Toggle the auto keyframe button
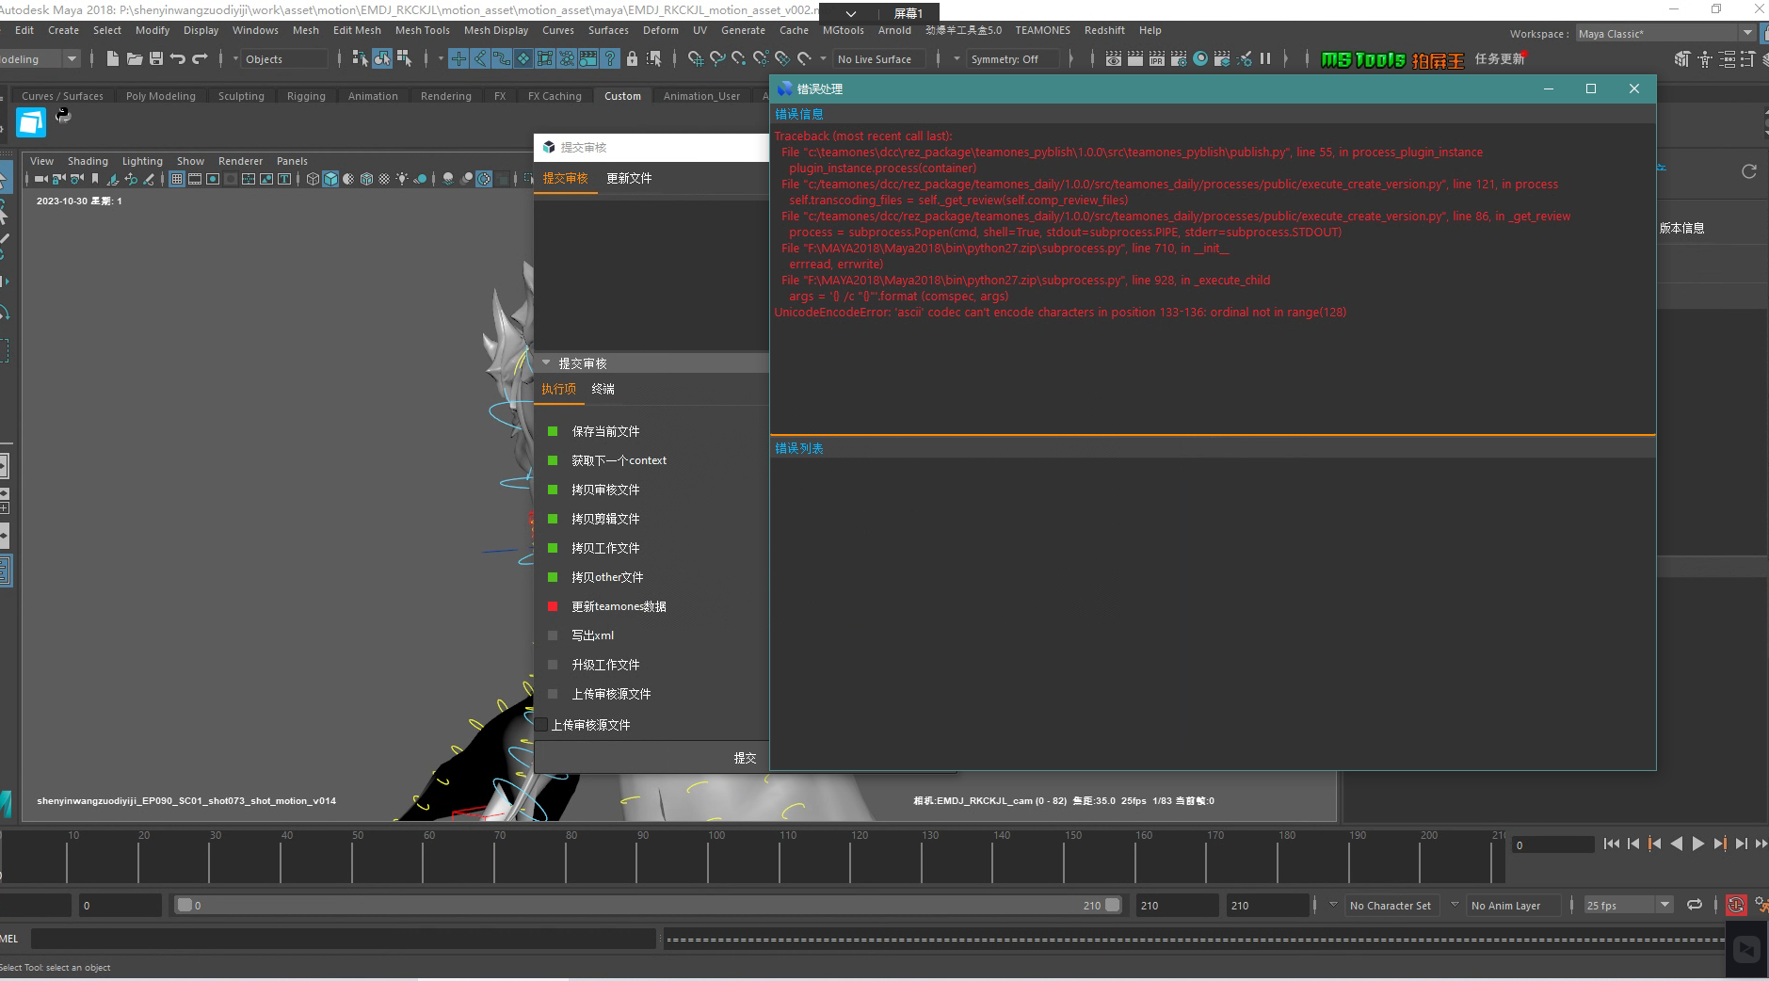 (x=1735, y=905)
